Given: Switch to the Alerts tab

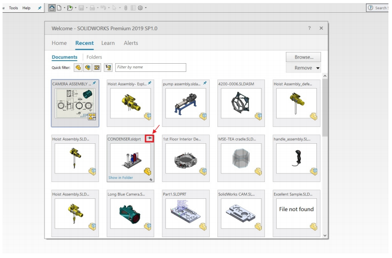Looking at the screenshot, I should click(131, 43).
